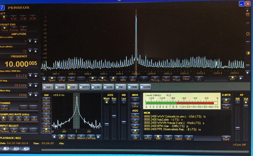Screen dimensions: 253x156
Task: Stop playback with the stop button
Action: coord(5,148)
